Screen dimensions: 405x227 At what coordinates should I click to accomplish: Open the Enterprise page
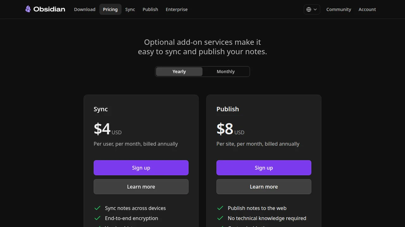click(177, 9)
